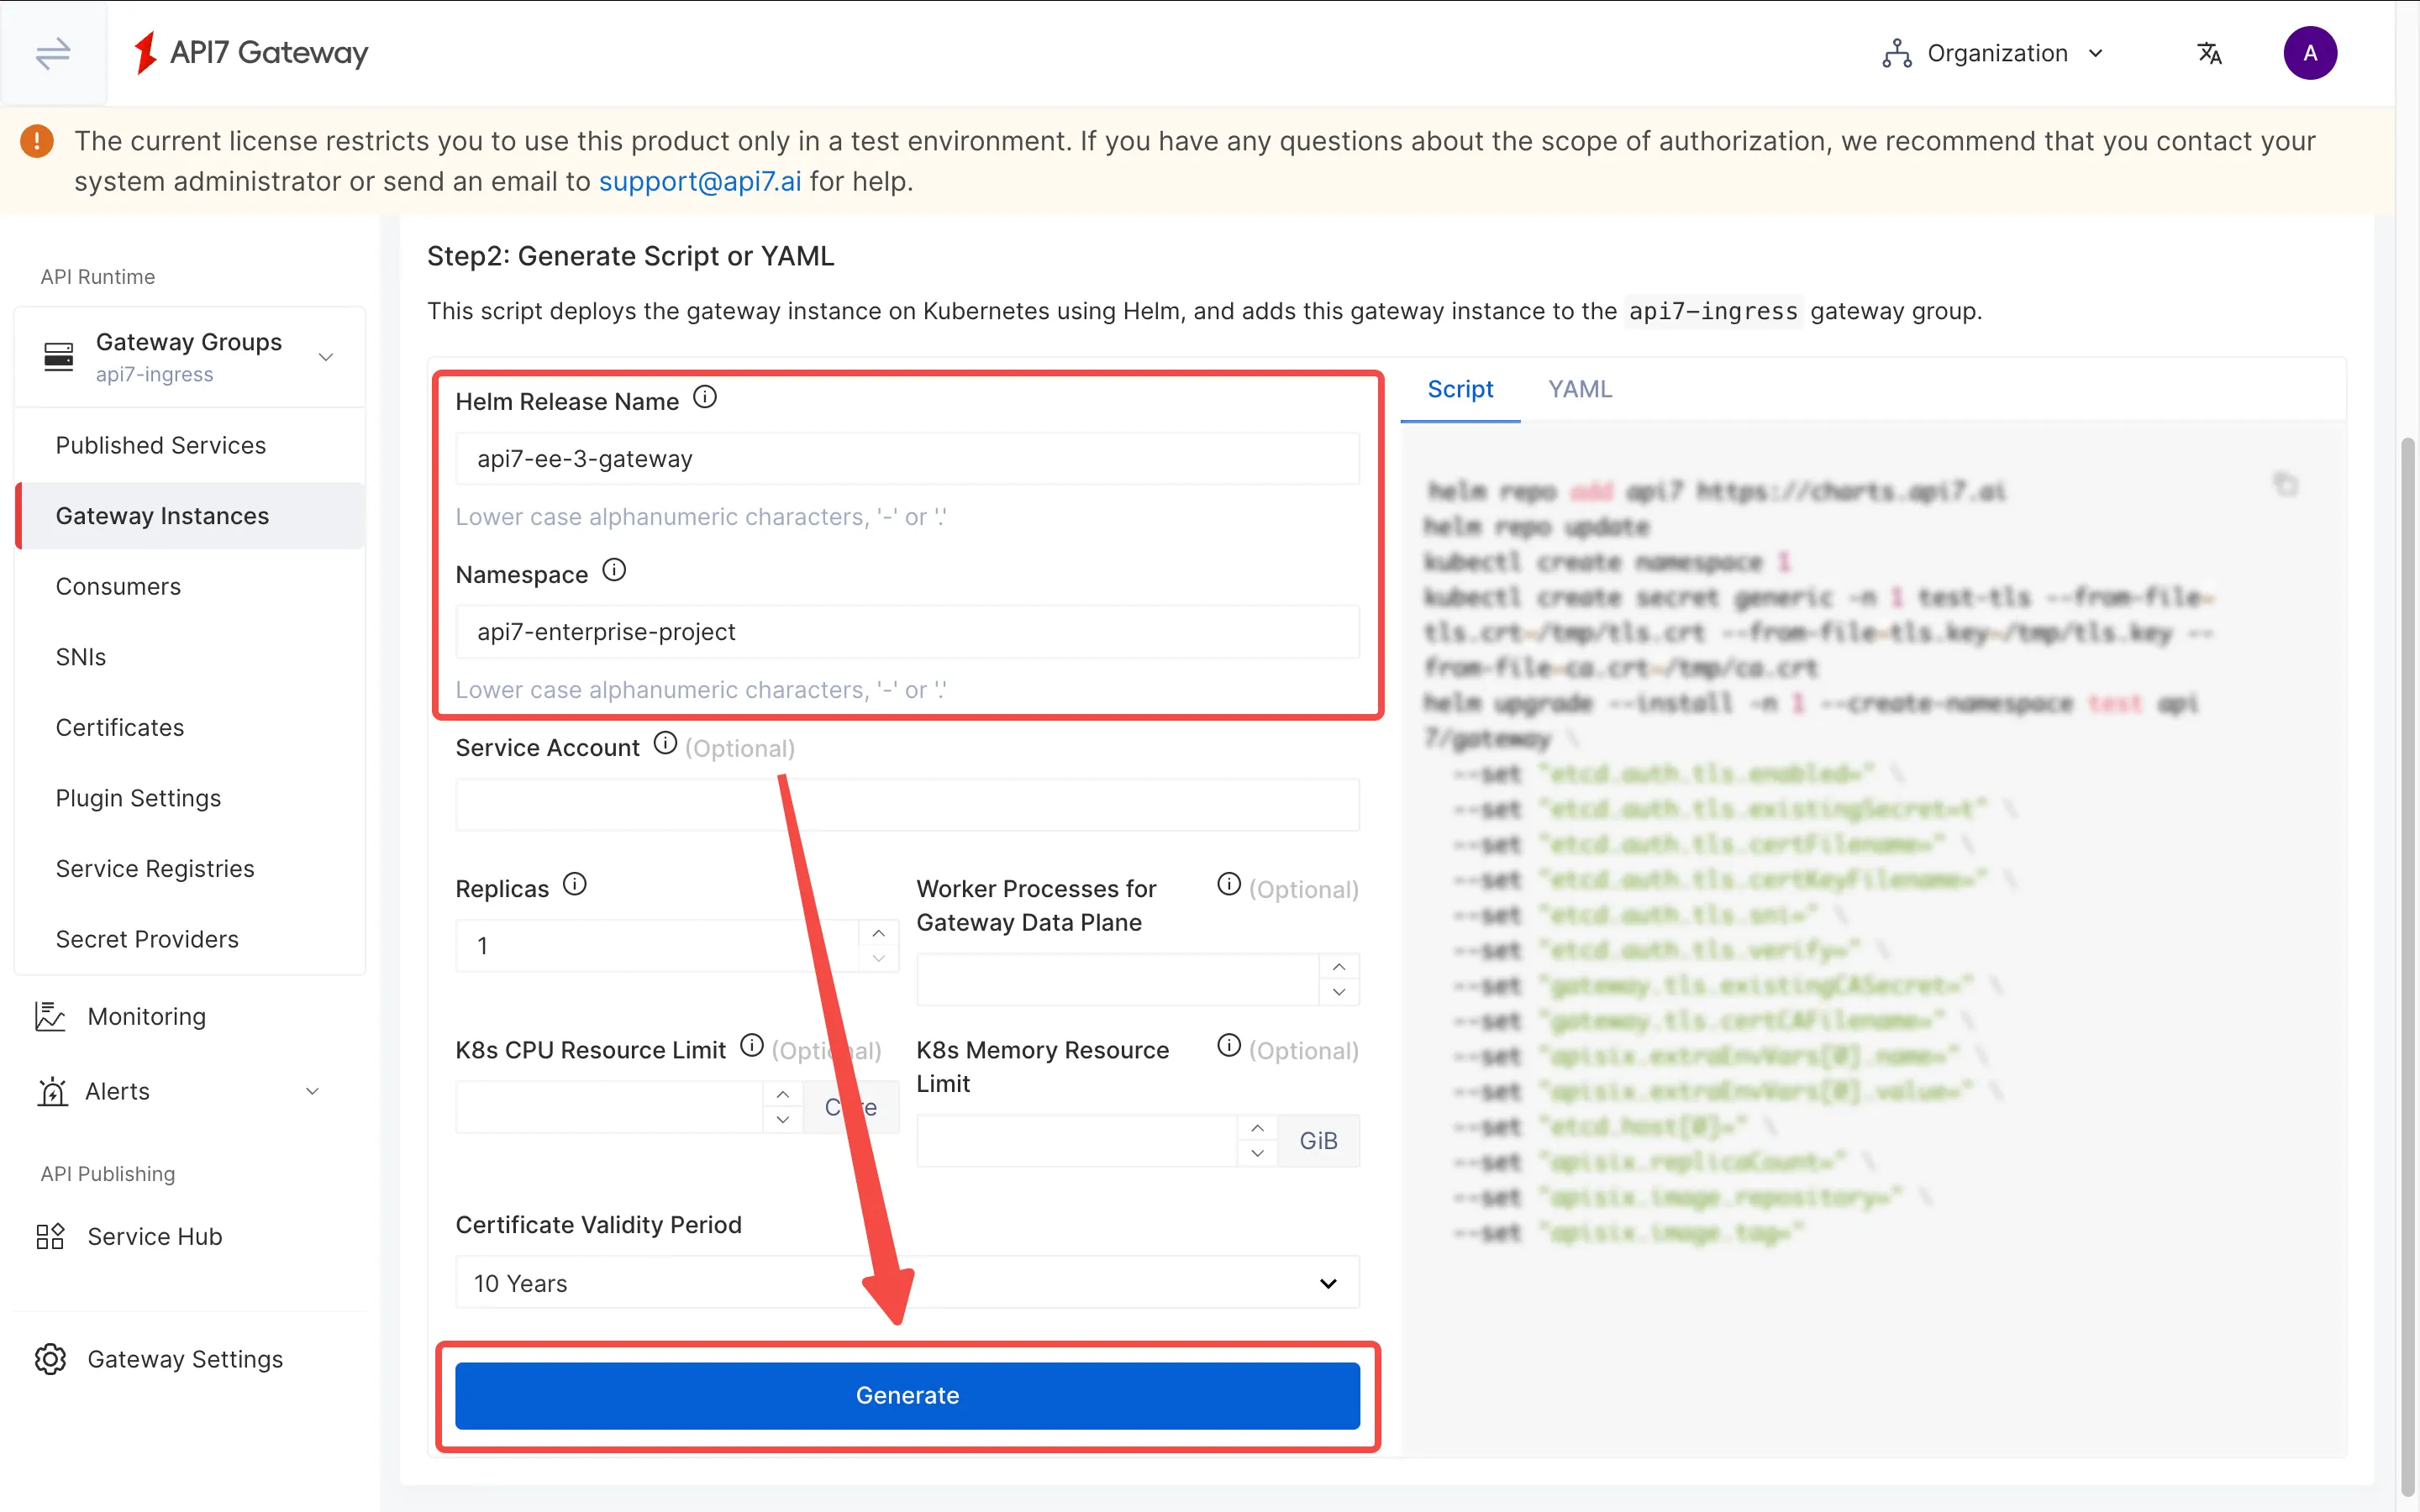This screenshot has width=2420, height=1512.
Task: View the Helm Release Name info tooltip
Action: pyautogui.click(x=706, y=396)
